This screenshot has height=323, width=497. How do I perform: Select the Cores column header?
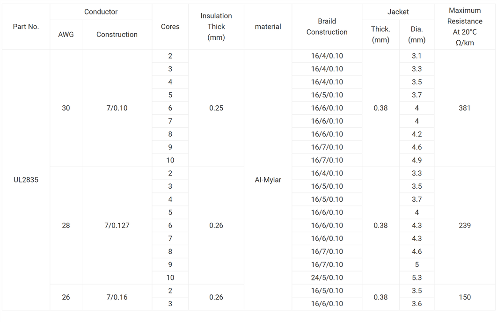coord(170,27)
